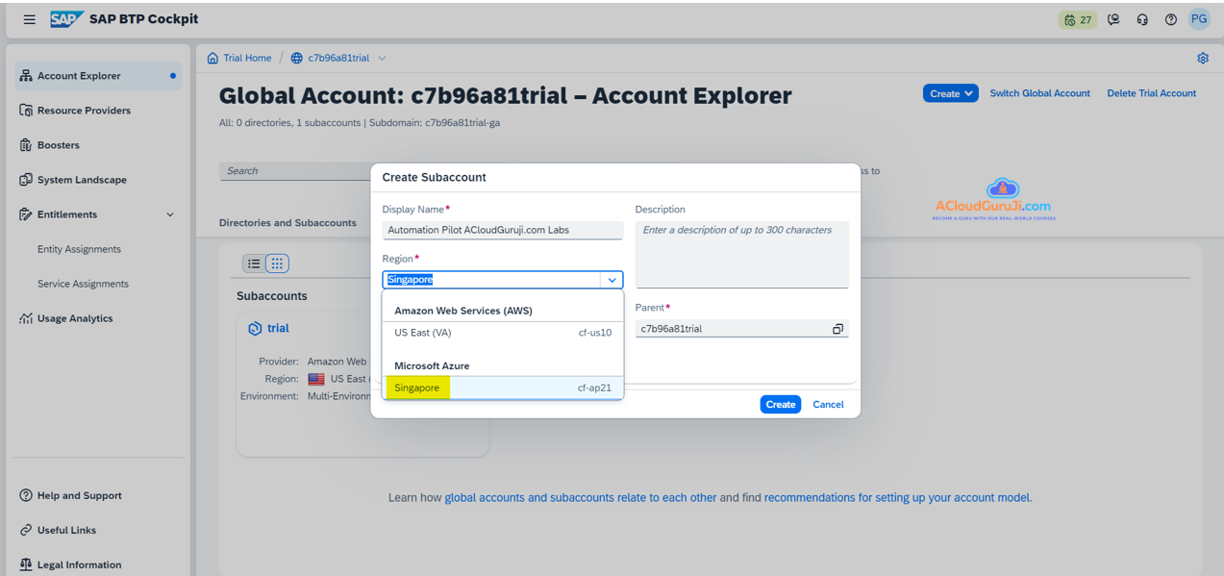1224x576 pixels.
Task: Open the help question mark icon
Action: coord(1170,19)
